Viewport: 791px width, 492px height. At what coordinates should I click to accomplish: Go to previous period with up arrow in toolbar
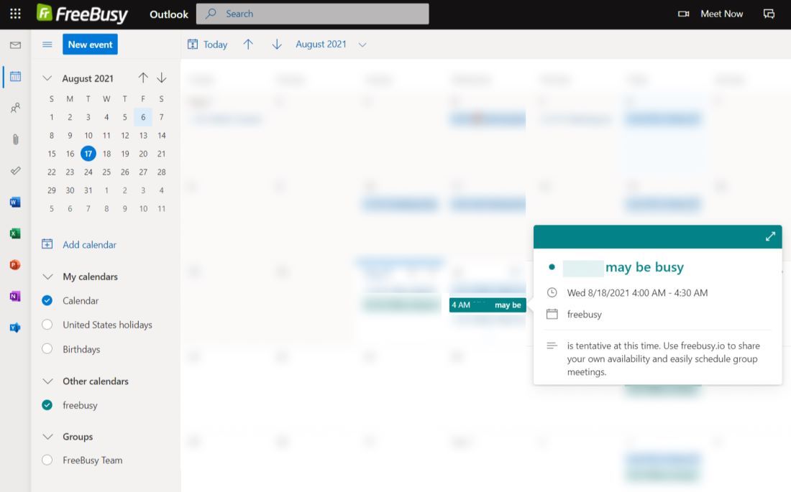coord(247,45)
